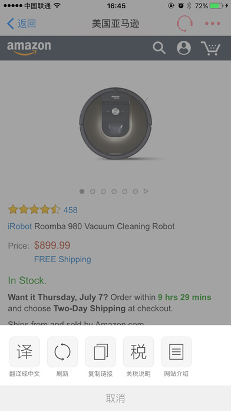The width and height of the screenshot is (231, 411).
Task: Open the Amazon account profile icon
Action: click(x=184, y=48)
